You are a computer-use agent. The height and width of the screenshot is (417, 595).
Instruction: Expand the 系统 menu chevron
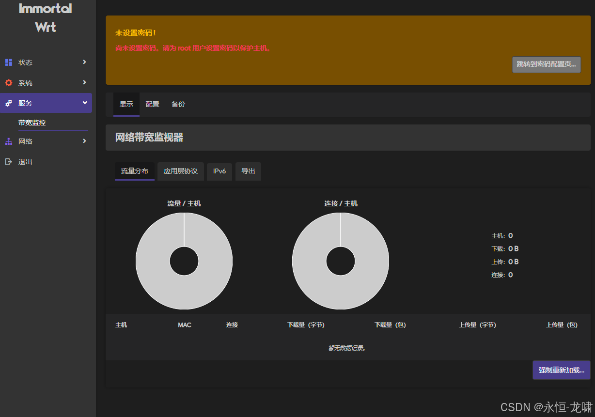click(x=84, y=82)
